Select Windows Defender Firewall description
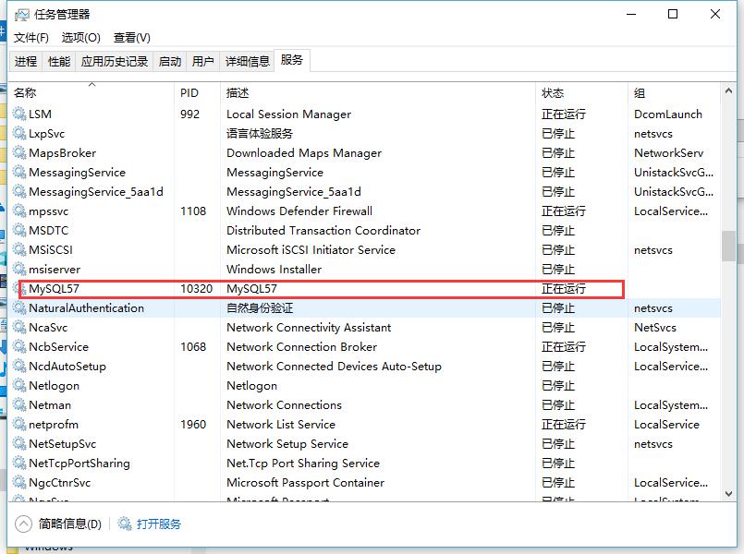The image size is (744, 554). [299, 211]
